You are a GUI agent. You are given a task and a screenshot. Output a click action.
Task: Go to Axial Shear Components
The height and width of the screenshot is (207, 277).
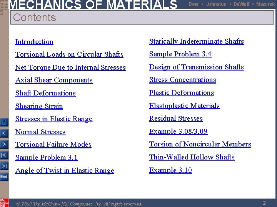(x=54, y=80)
